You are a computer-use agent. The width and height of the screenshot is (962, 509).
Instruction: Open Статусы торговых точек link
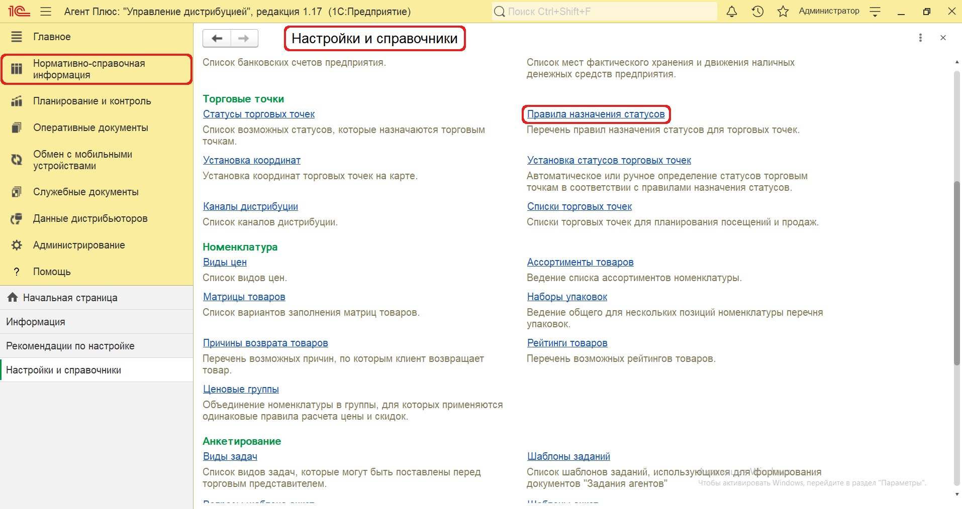(259, 114)
